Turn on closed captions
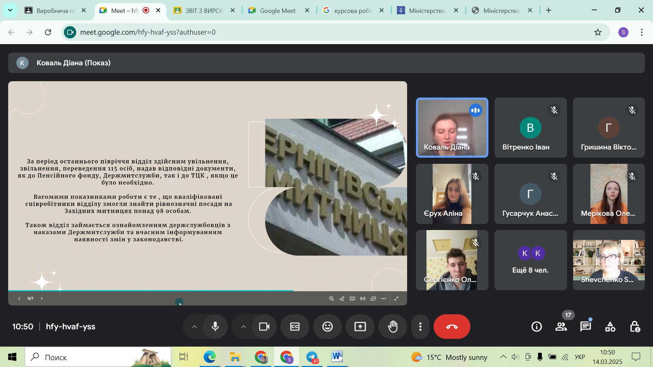This screenshot has height=367, width=653. click(295, 327)
